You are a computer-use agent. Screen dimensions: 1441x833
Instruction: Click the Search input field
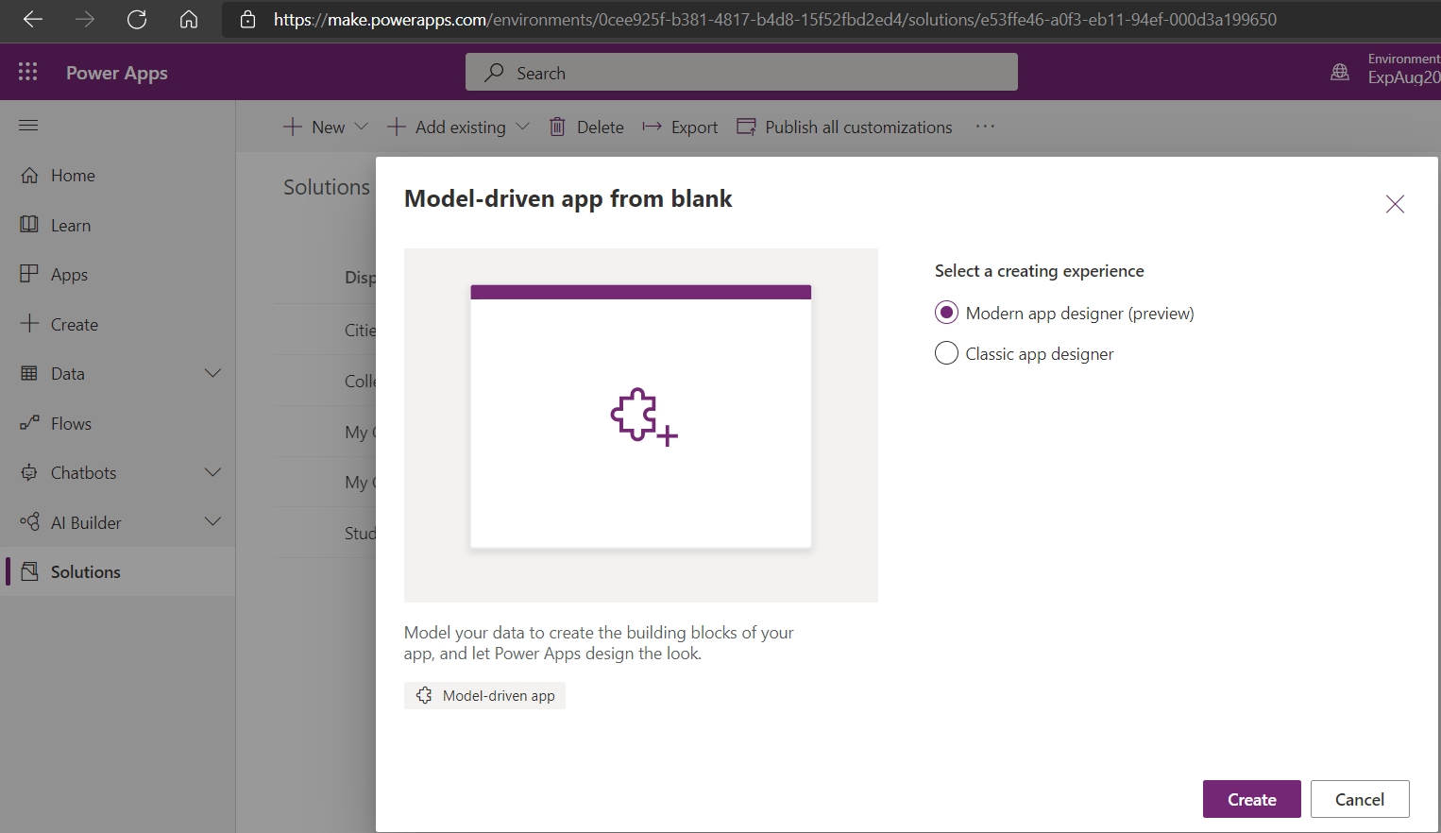(741, 73)
